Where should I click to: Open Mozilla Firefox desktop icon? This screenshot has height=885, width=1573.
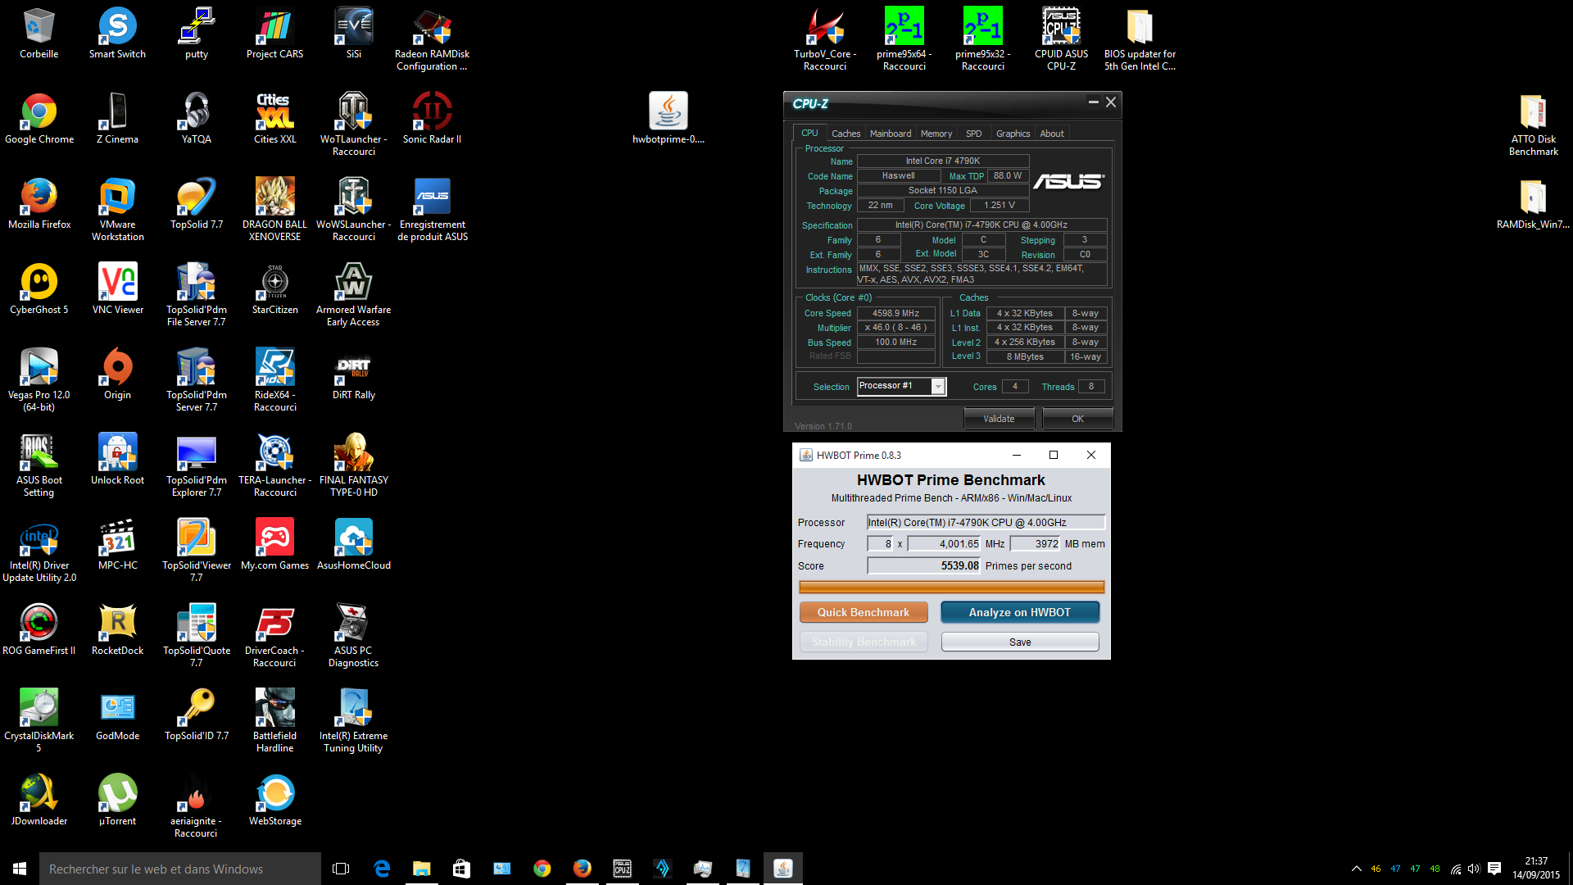click(x=39, y=204)
